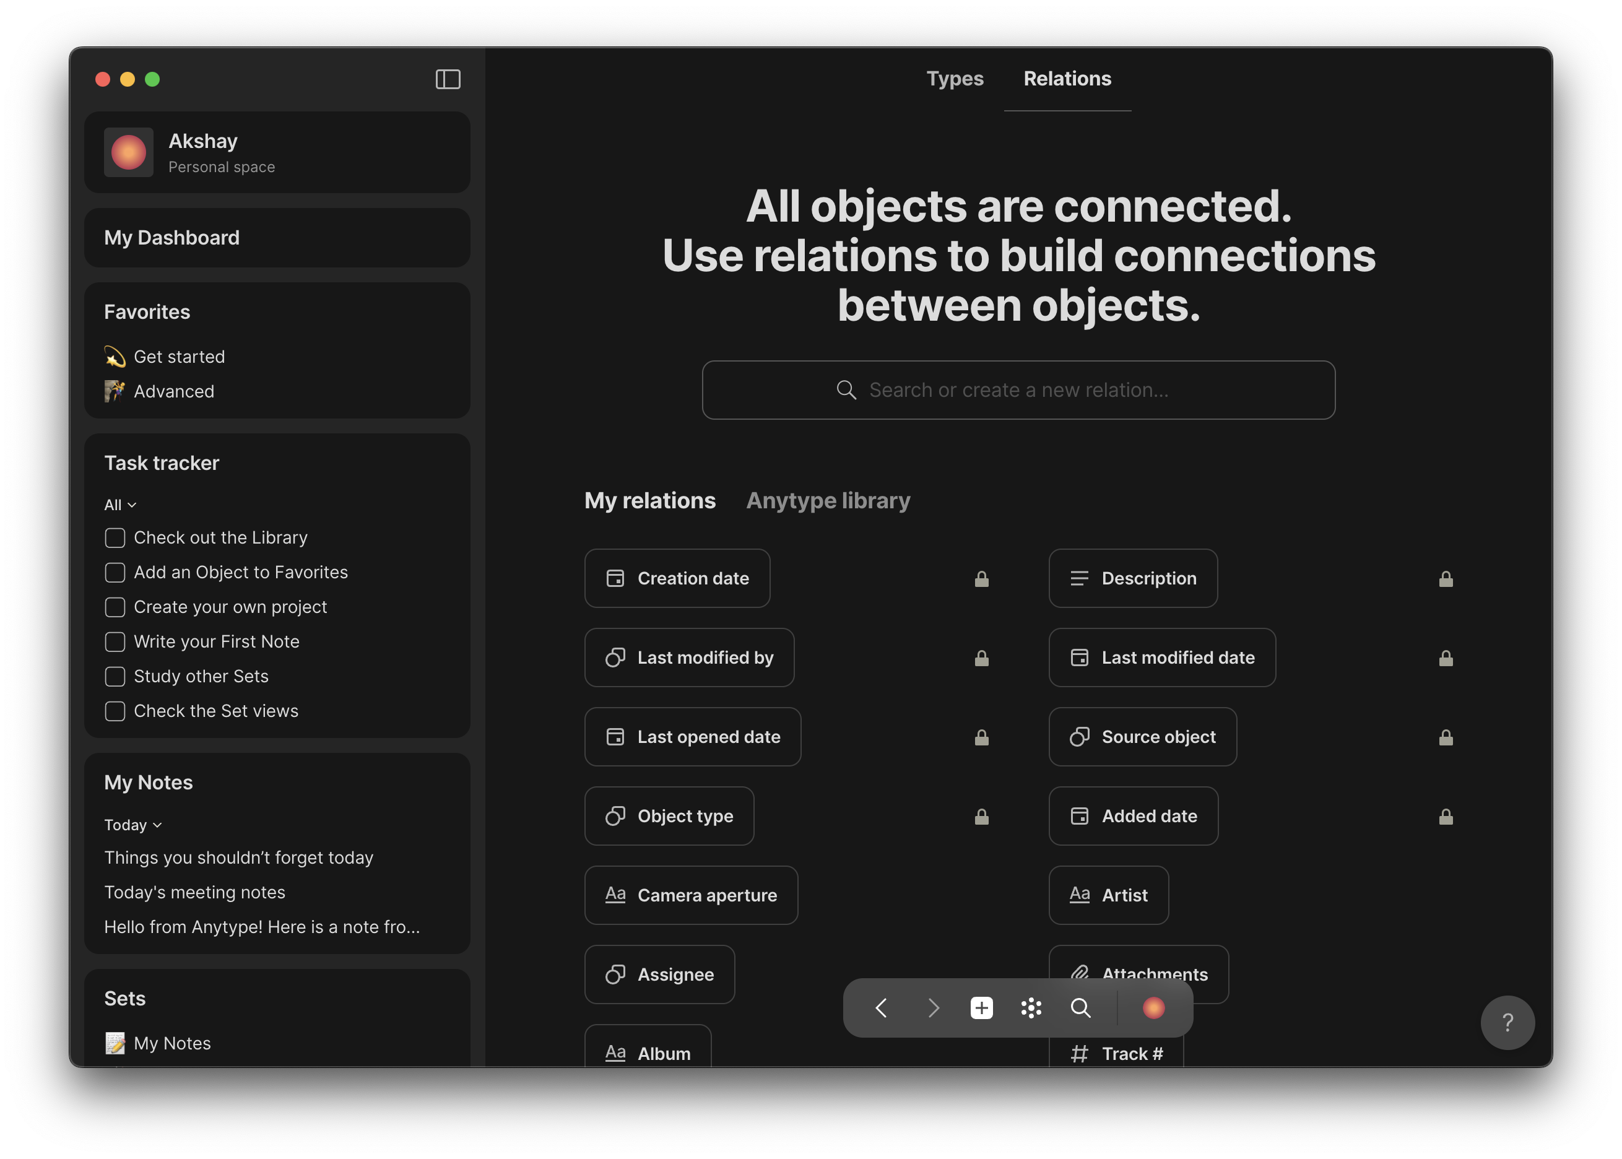Click the back navigation arrow
1622x1159 pixels.
point(882,1008)
